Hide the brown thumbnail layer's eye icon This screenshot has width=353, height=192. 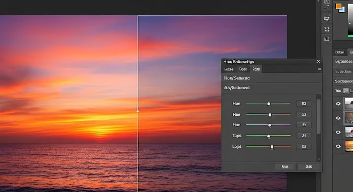coord(338,118)
